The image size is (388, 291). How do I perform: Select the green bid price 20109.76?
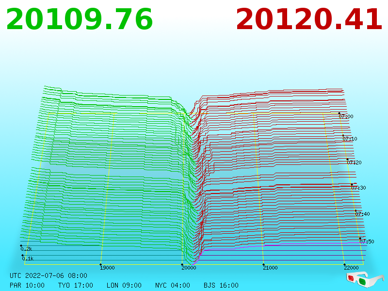pos(80,19)
